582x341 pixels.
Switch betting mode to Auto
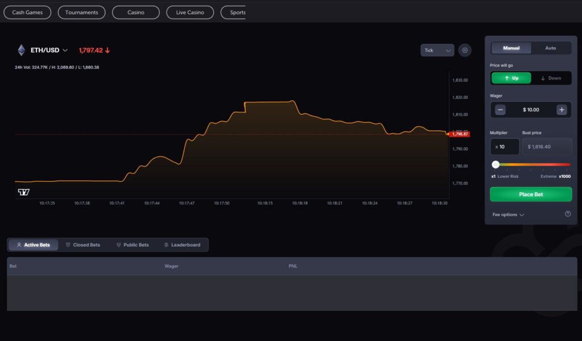(551, 48)
